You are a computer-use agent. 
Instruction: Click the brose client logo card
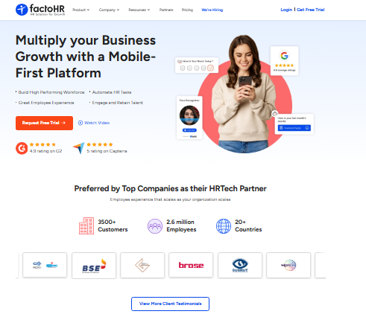coord(191,265)
